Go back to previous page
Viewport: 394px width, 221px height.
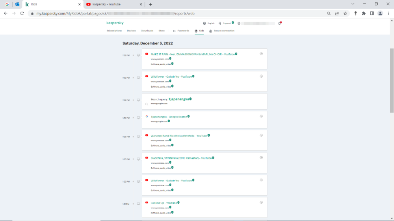pyautogui.click(x=6, y=13)
